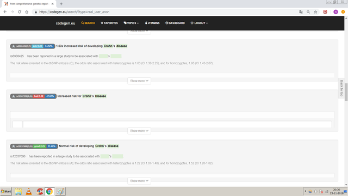The image size is (348, 196).
Task: Open the Vitamins menu item
Action: tap(152, 23)
